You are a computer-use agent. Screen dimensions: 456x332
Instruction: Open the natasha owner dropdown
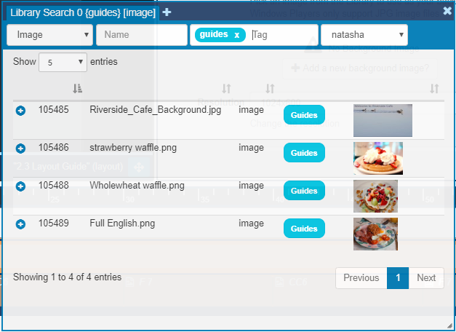(x=364, y=35)
